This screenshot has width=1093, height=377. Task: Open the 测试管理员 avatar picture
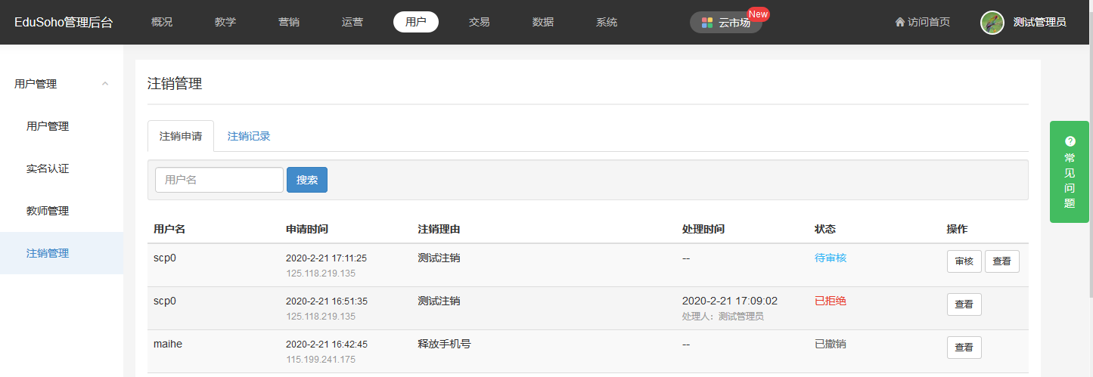[x=992, y=23]
